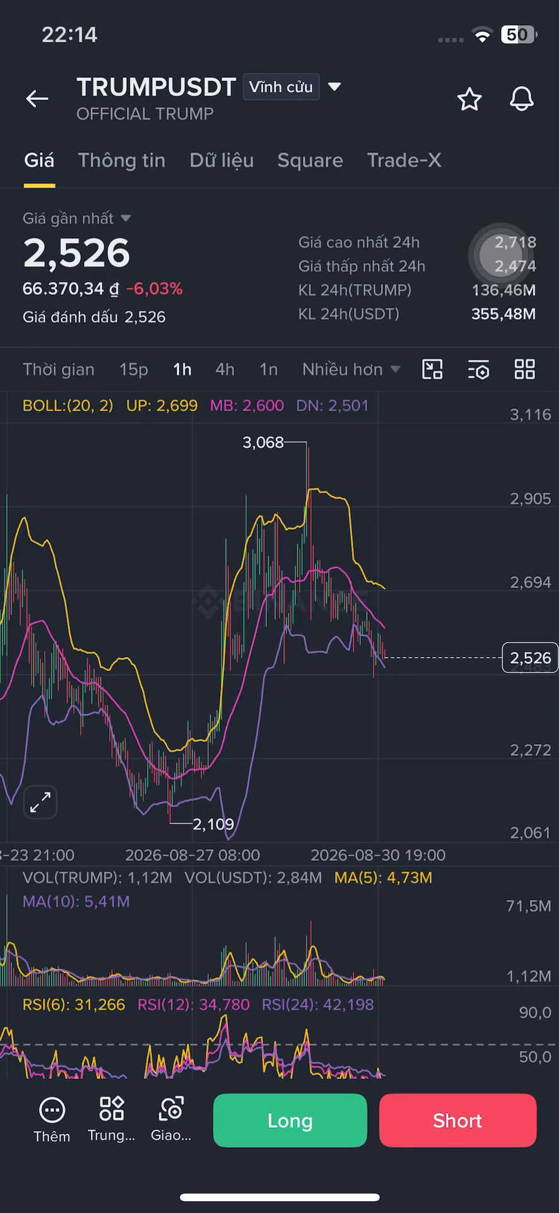Expand the Vĩnh cửu contract dropdown arrow

335,87
